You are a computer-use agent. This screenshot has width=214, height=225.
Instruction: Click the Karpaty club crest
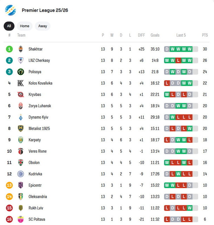point(20,140)
